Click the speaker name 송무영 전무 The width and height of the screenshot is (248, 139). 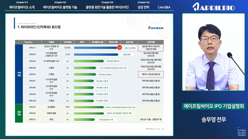(213, 119)
